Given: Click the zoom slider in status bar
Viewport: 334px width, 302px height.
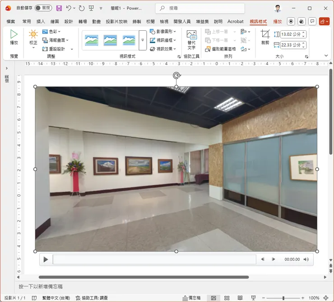Looking at the screenshot, I should pyautogui.click(x=283, y=298).
